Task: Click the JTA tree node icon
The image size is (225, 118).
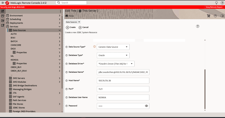Action: 10,93
